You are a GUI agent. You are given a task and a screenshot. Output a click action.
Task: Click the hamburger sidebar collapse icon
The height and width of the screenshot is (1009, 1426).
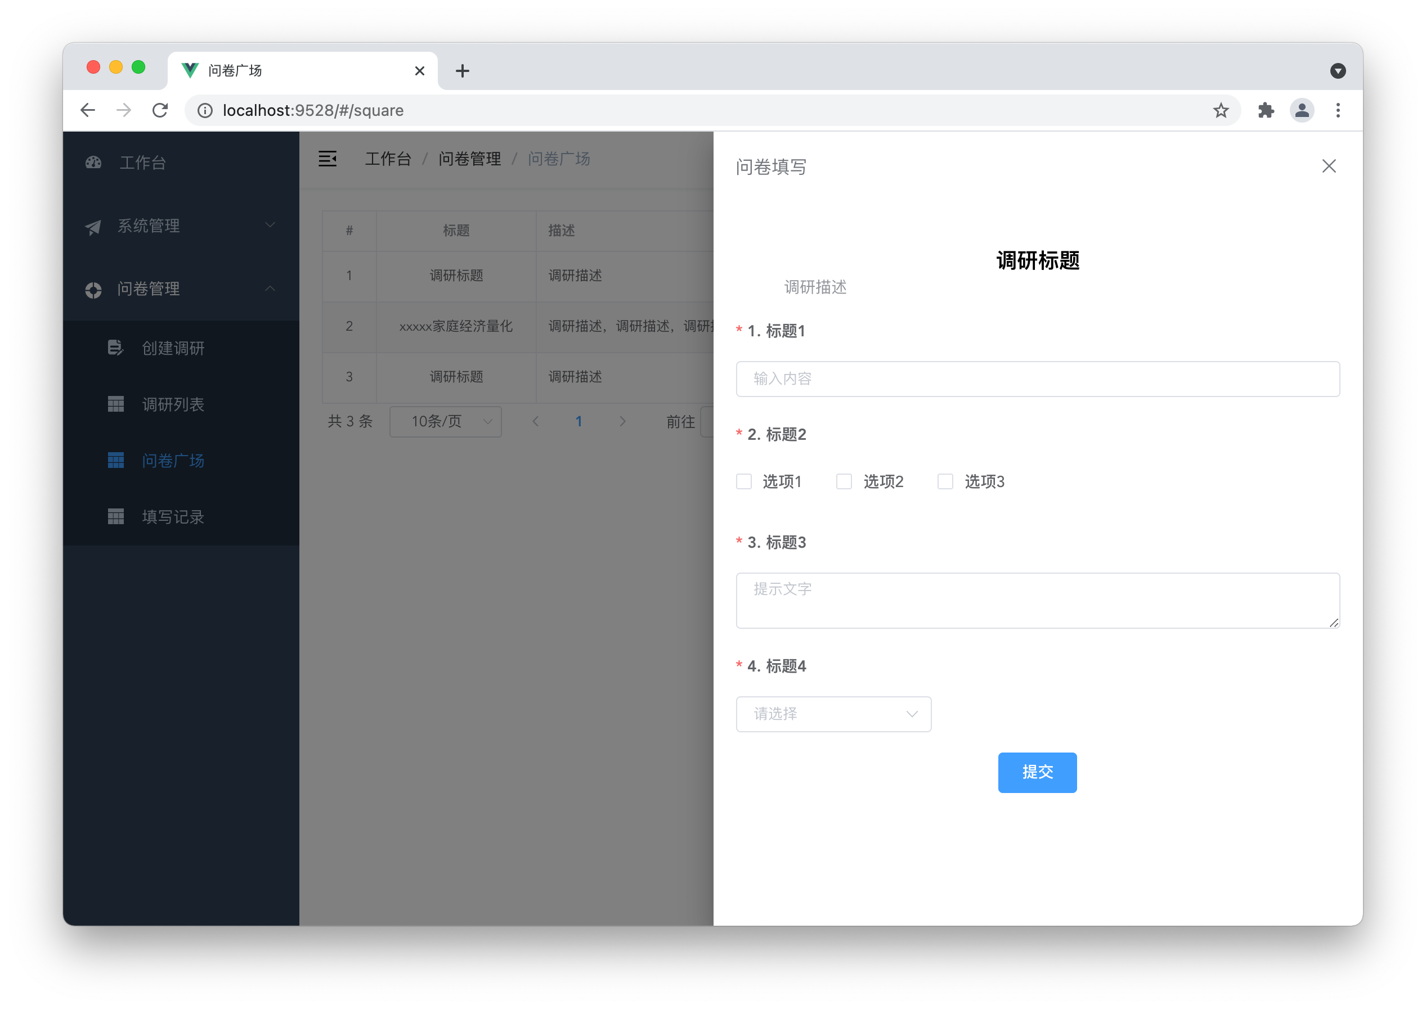coord(328,159)
